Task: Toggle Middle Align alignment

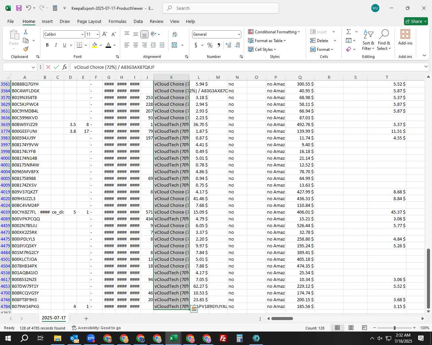Action: [x=136, y=34]
